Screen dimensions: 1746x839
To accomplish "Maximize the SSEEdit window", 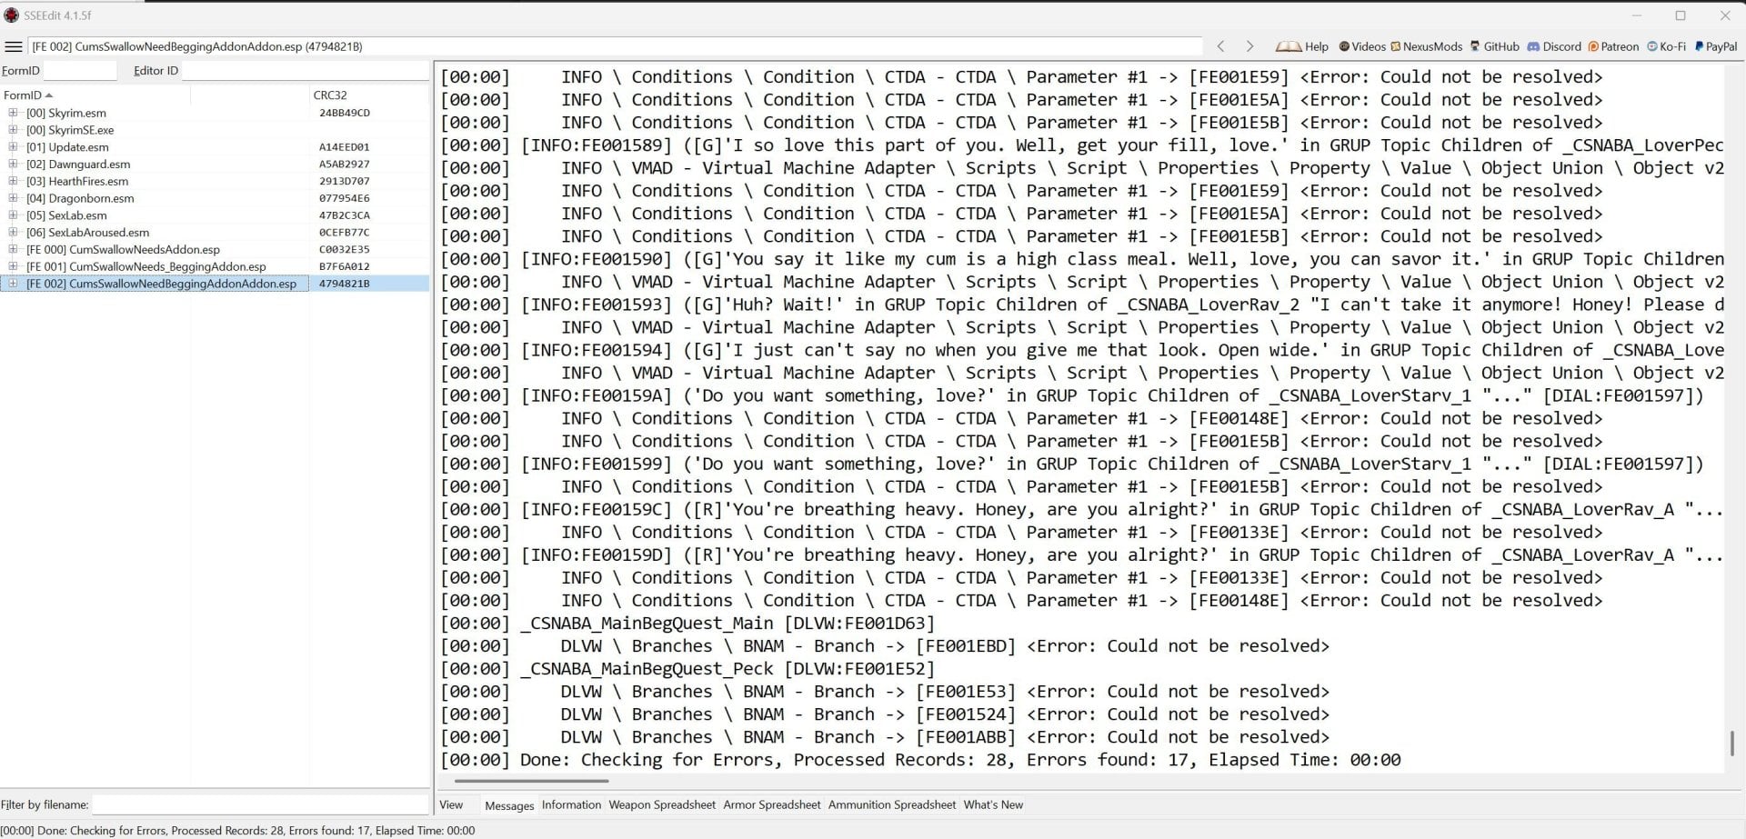I will coord(1681,15).
